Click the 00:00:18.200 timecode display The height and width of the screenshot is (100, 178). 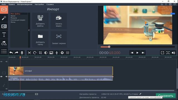[x=110, y=53]
